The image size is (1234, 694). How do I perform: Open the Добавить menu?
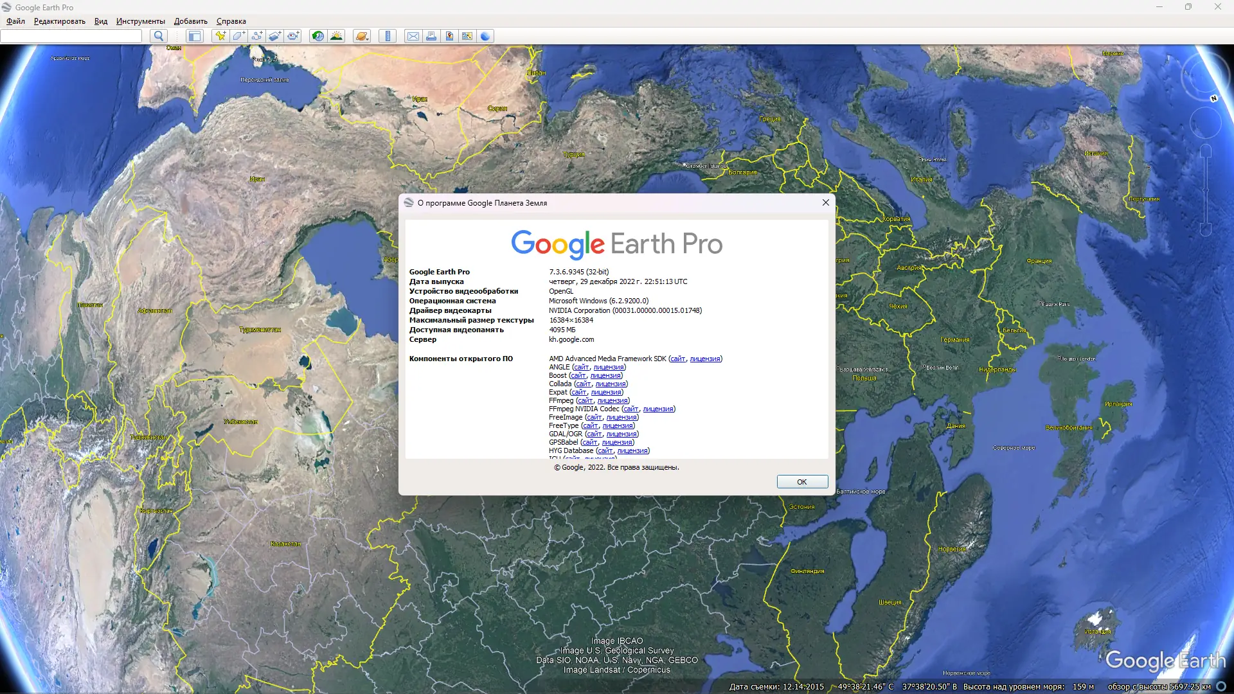coord(192,21)
